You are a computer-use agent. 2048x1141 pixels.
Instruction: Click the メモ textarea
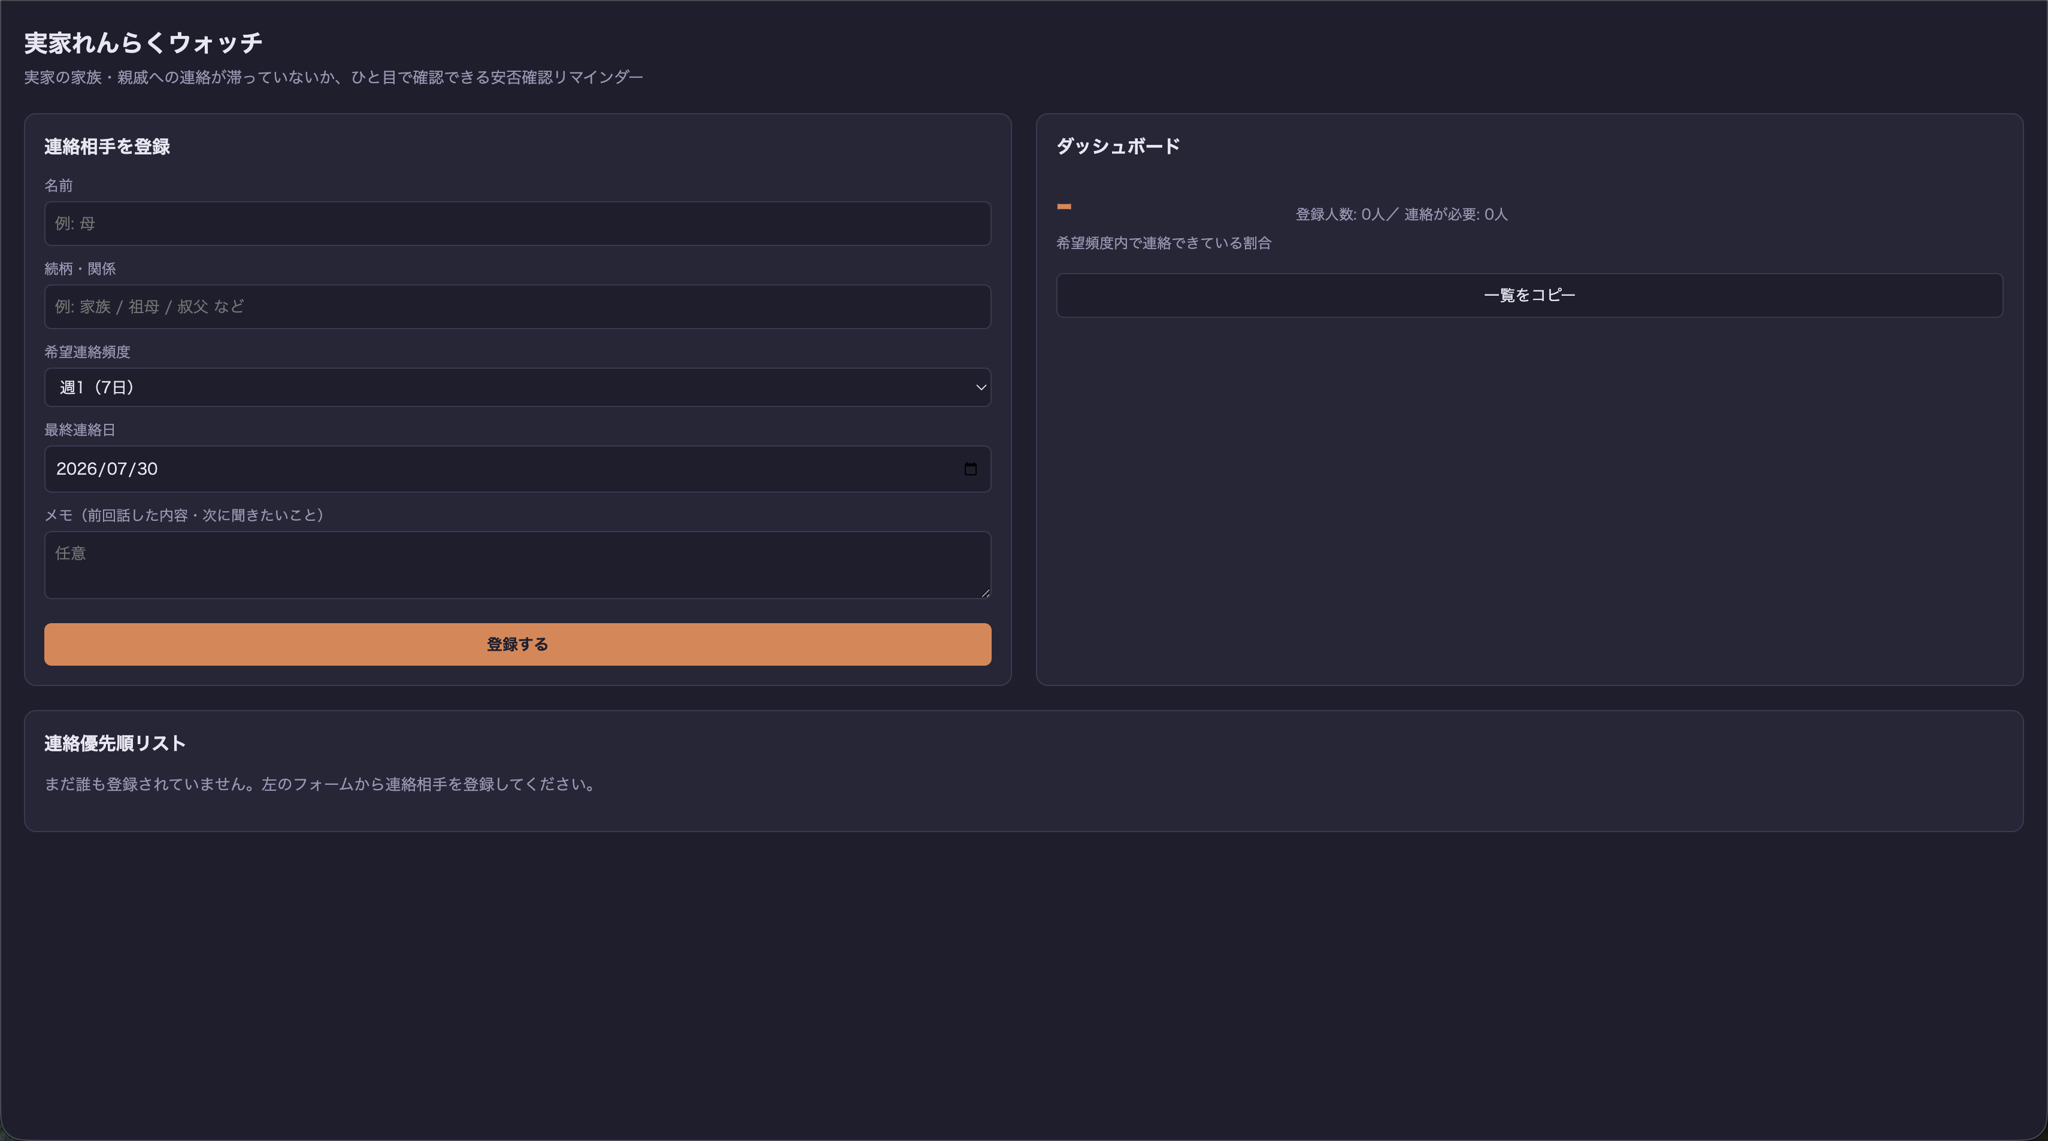(517, 565)
